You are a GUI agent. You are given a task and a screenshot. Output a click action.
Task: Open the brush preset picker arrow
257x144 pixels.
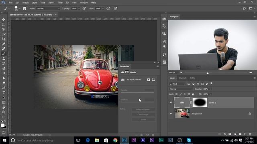[x=20, y=8]
